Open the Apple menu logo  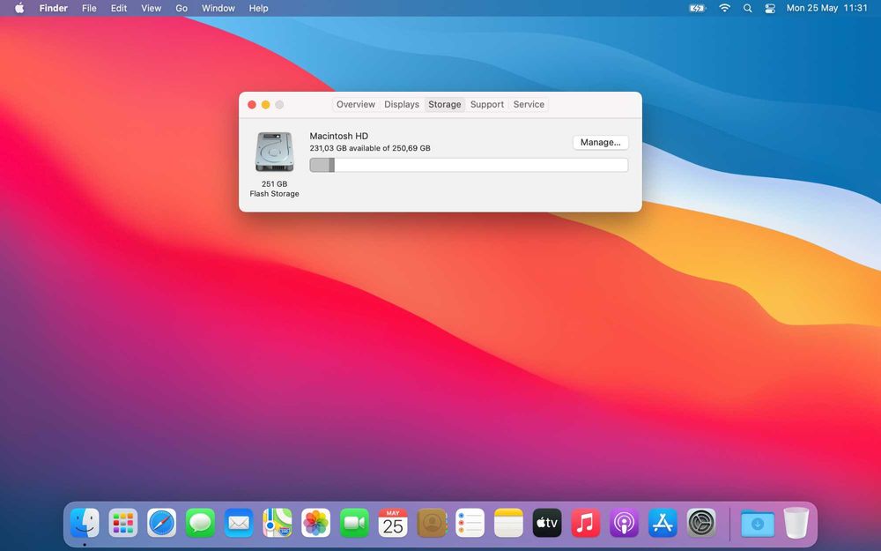tap(19, 8)
